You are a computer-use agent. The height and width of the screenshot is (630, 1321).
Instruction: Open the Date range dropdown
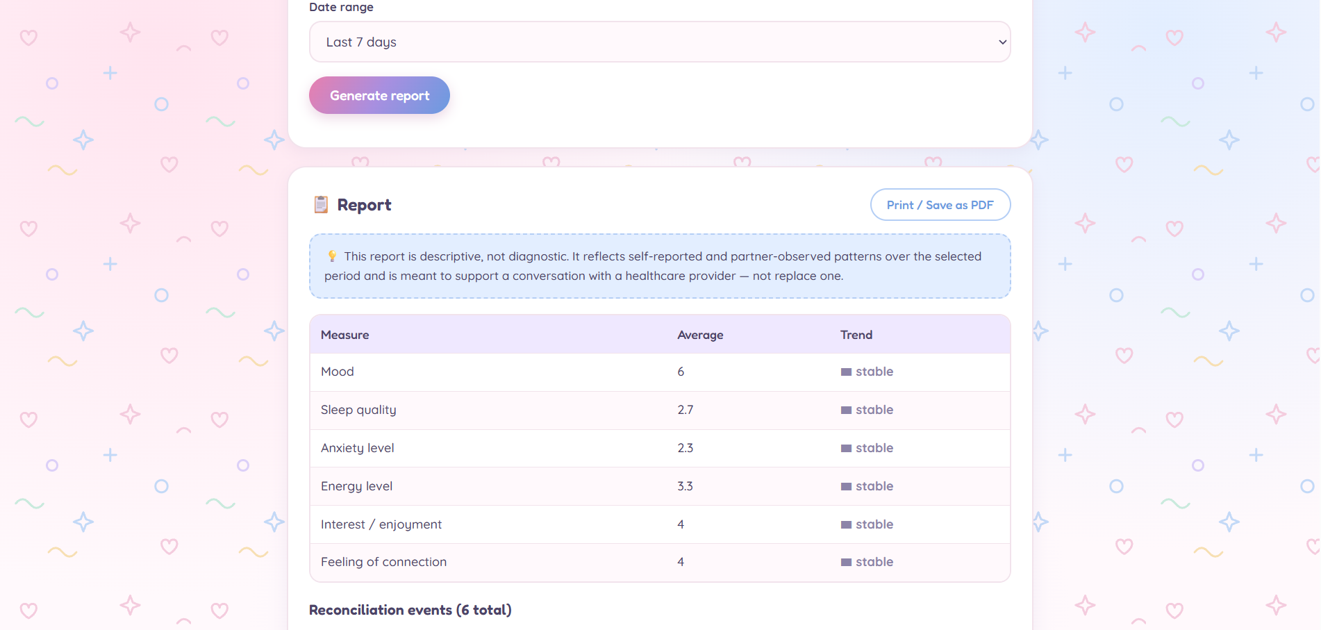pyautogui.click(x=660, y=42)
